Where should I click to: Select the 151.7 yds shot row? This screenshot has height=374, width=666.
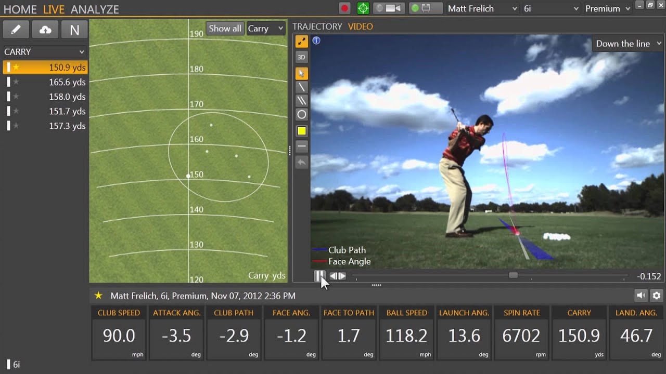point(45,111)
